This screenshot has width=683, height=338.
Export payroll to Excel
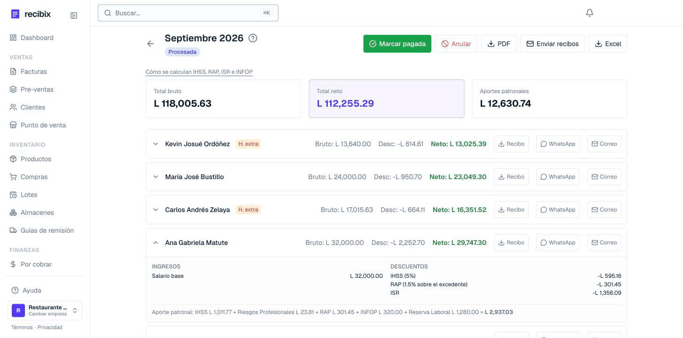click(x=608, y=44)
